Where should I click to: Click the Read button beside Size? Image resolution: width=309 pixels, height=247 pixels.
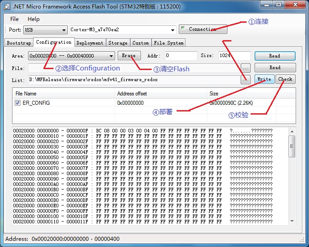[275, 56]
